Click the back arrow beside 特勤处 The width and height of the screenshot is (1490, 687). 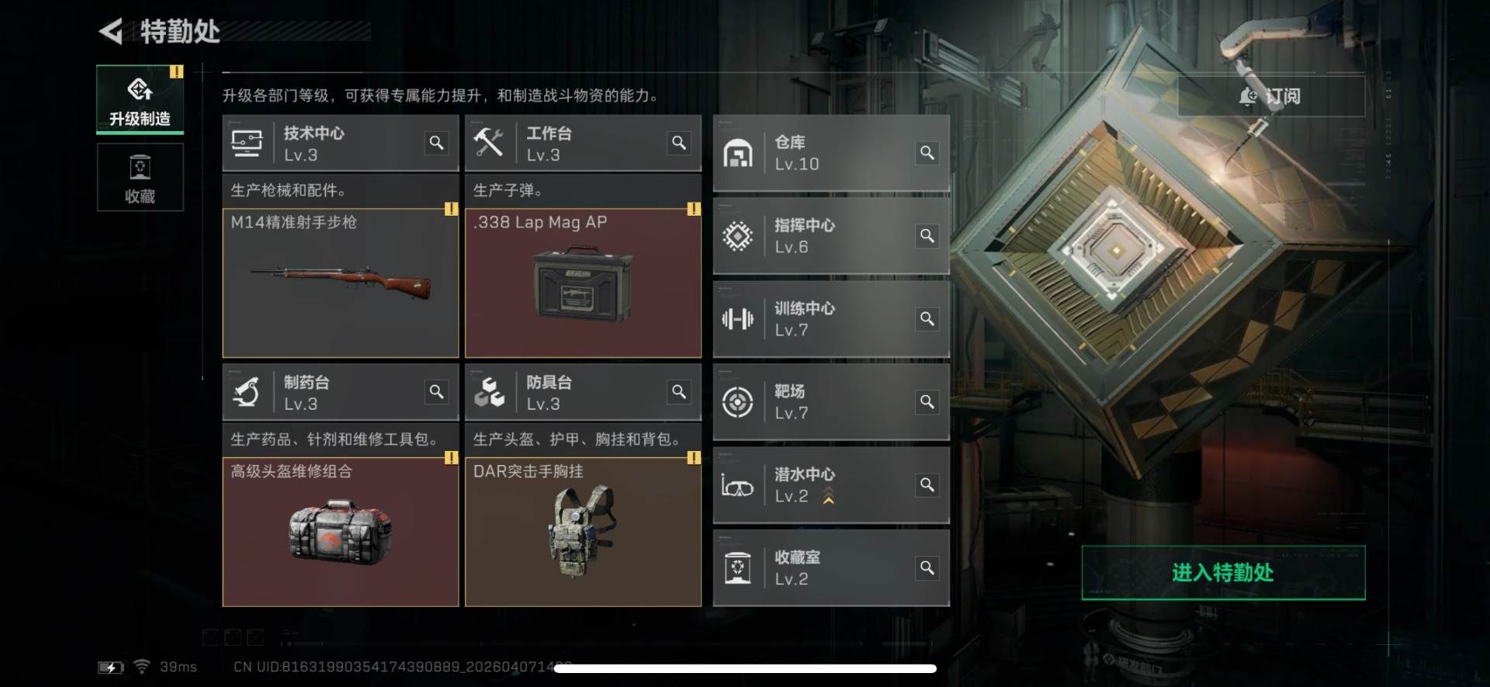[x=111, y=31]
